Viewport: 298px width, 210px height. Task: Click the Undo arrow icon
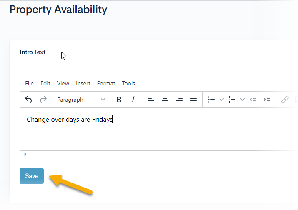tap(28, 100)
